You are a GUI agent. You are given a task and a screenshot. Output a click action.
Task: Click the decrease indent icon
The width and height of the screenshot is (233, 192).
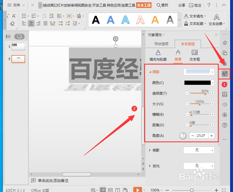pyautogui.click(x=44, y=16)
